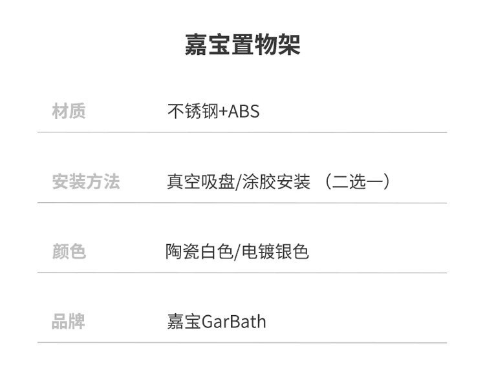This screenshot has height=372, width=485.
Task: Click the 颜色 row label
Action: coord(69,251)
